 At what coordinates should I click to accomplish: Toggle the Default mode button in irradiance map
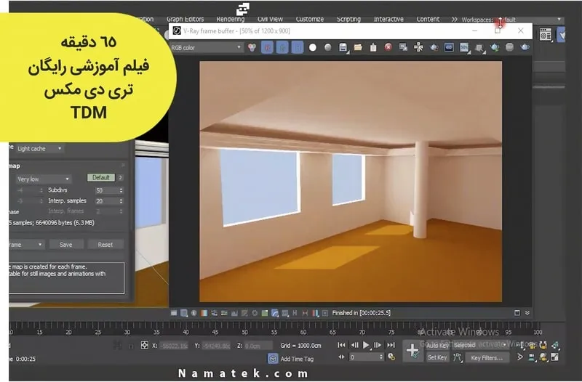pyautogui.click(x=101, y=177)
